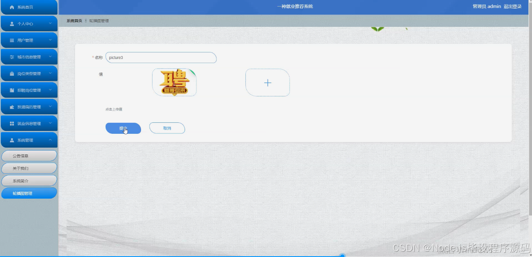Expand the 个人中心 menu chevron
The width and height of the screenshot is (532, 257).
pyautogui.click(x=50, y=24)
